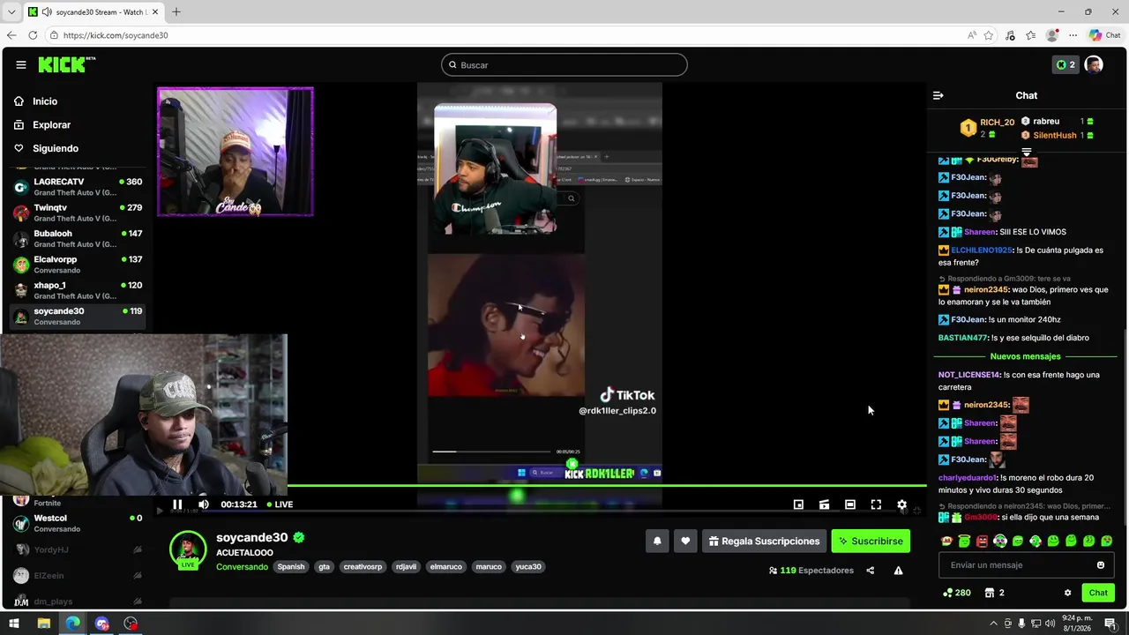
Task: Open the Kick points counter showing 2
Action: [1065, 64]
